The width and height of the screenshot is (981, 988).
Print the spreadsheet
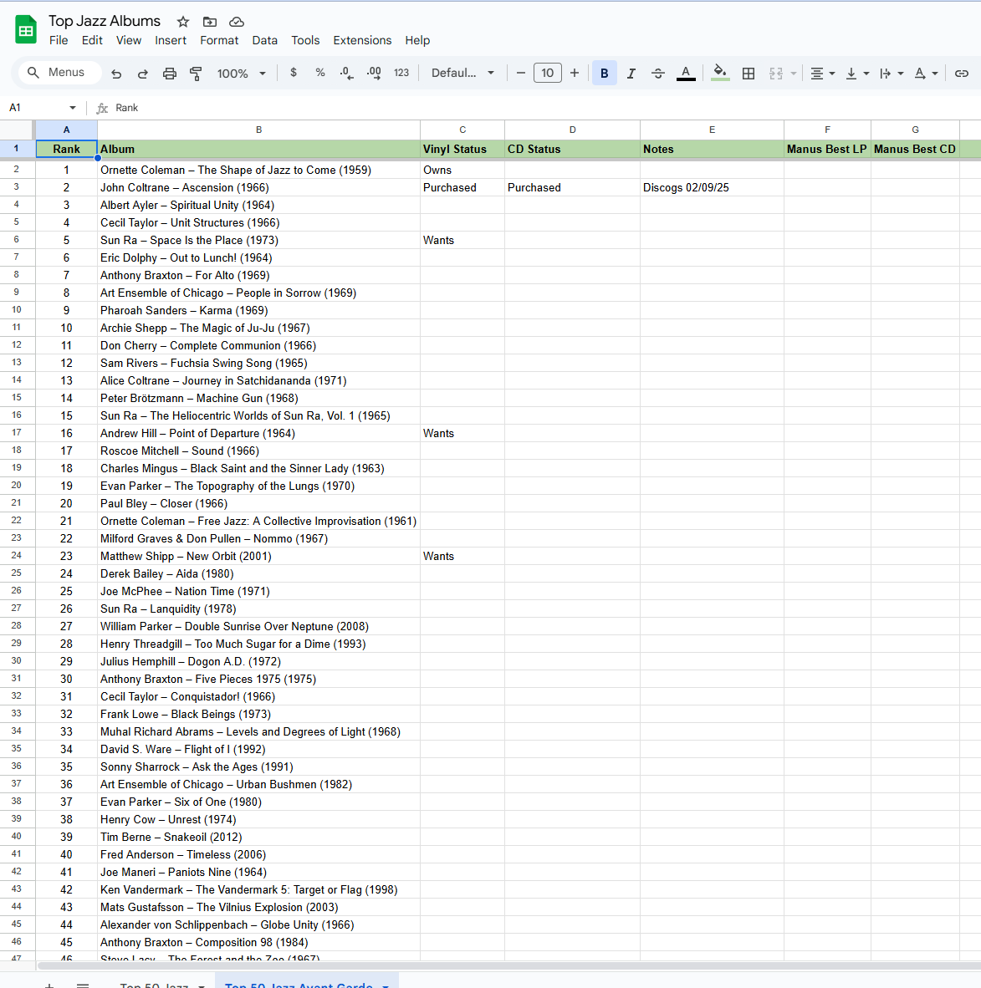pyautogui.click(x=170, y=74)
